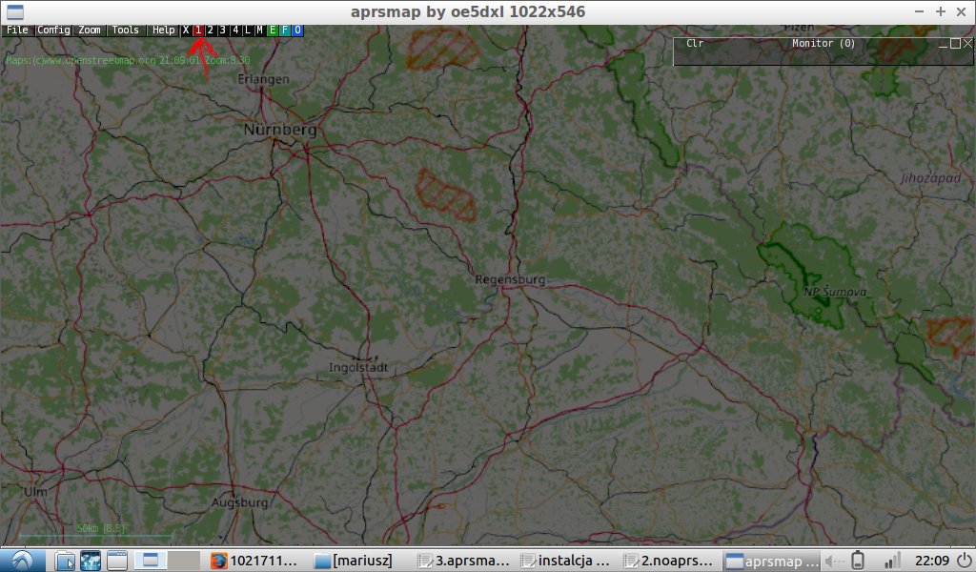The height and width of the screenshot is (572, 976).
Task: Switch to the first workspace in pager
Action: [151, 561]
